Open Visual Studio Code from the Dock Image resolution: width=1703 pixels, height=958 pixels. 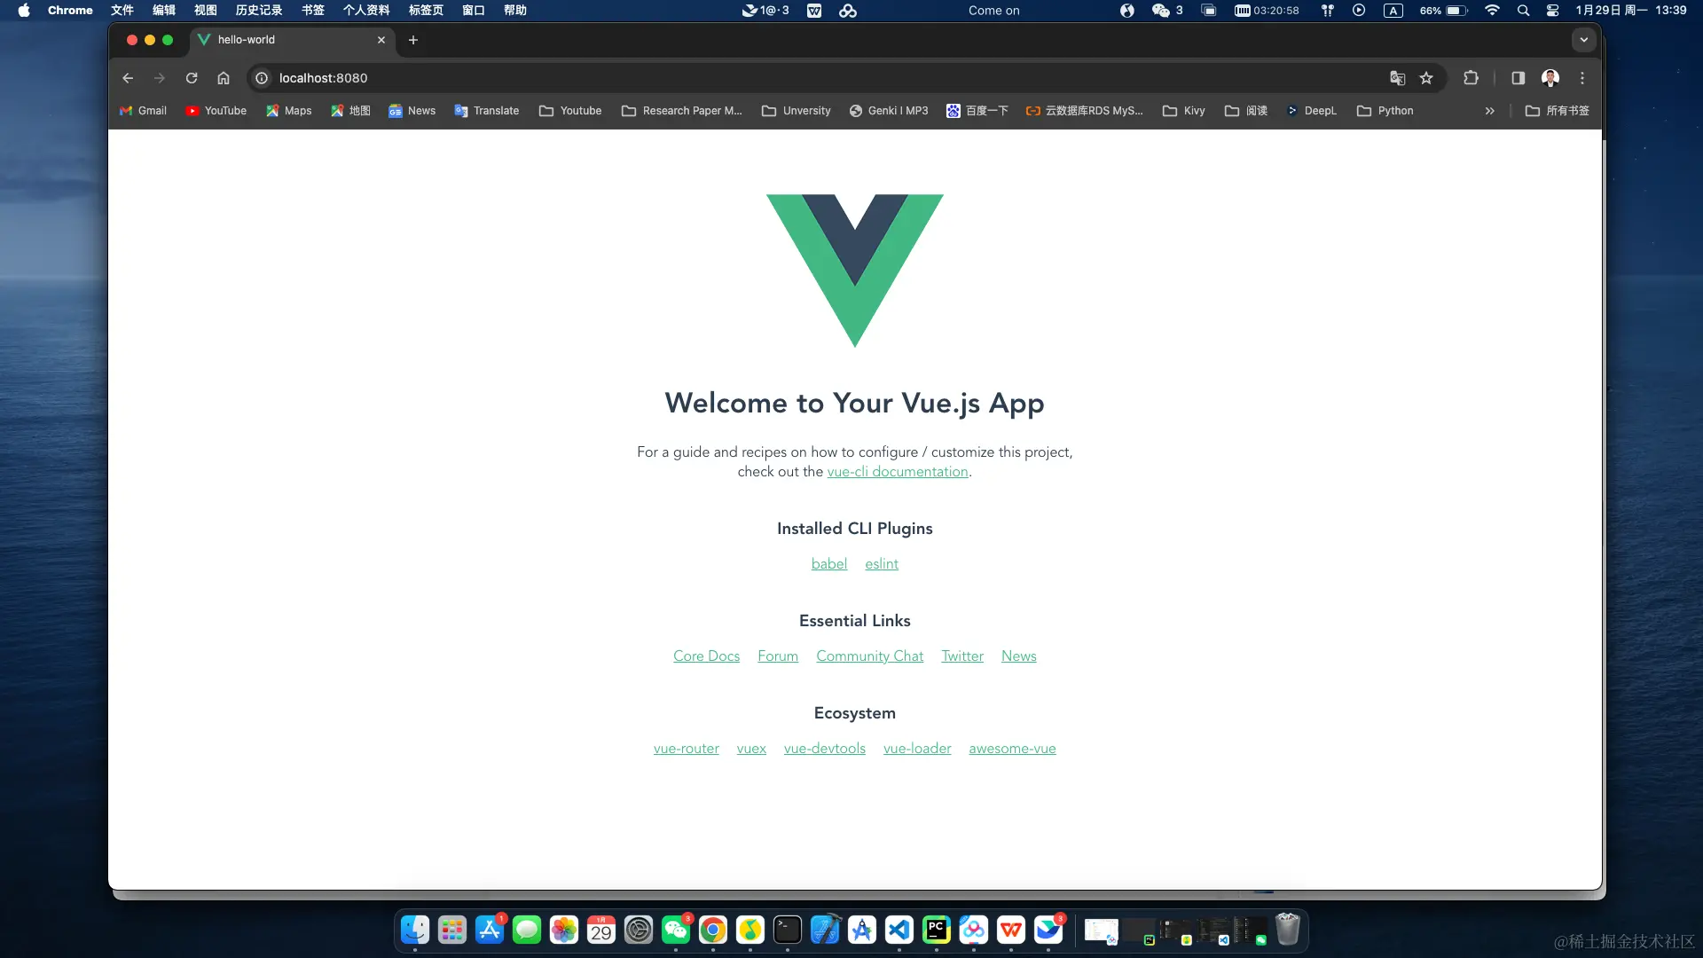(899, 930)
